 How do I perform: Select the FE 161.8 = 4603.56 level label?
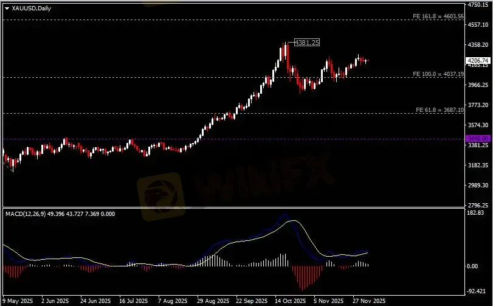438,16
